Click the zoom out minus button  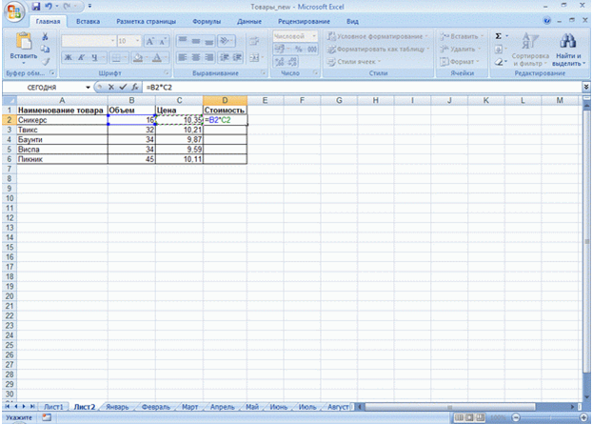pyautogui.click(x=516, y=417)
